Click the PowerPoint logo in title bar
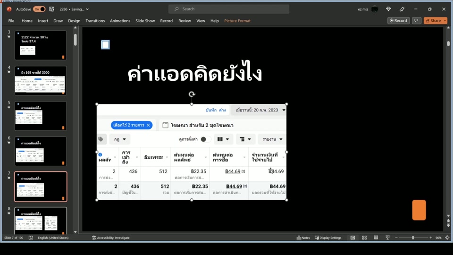The height and width of the screenshot is (255, 453). [x=9, y=9]
